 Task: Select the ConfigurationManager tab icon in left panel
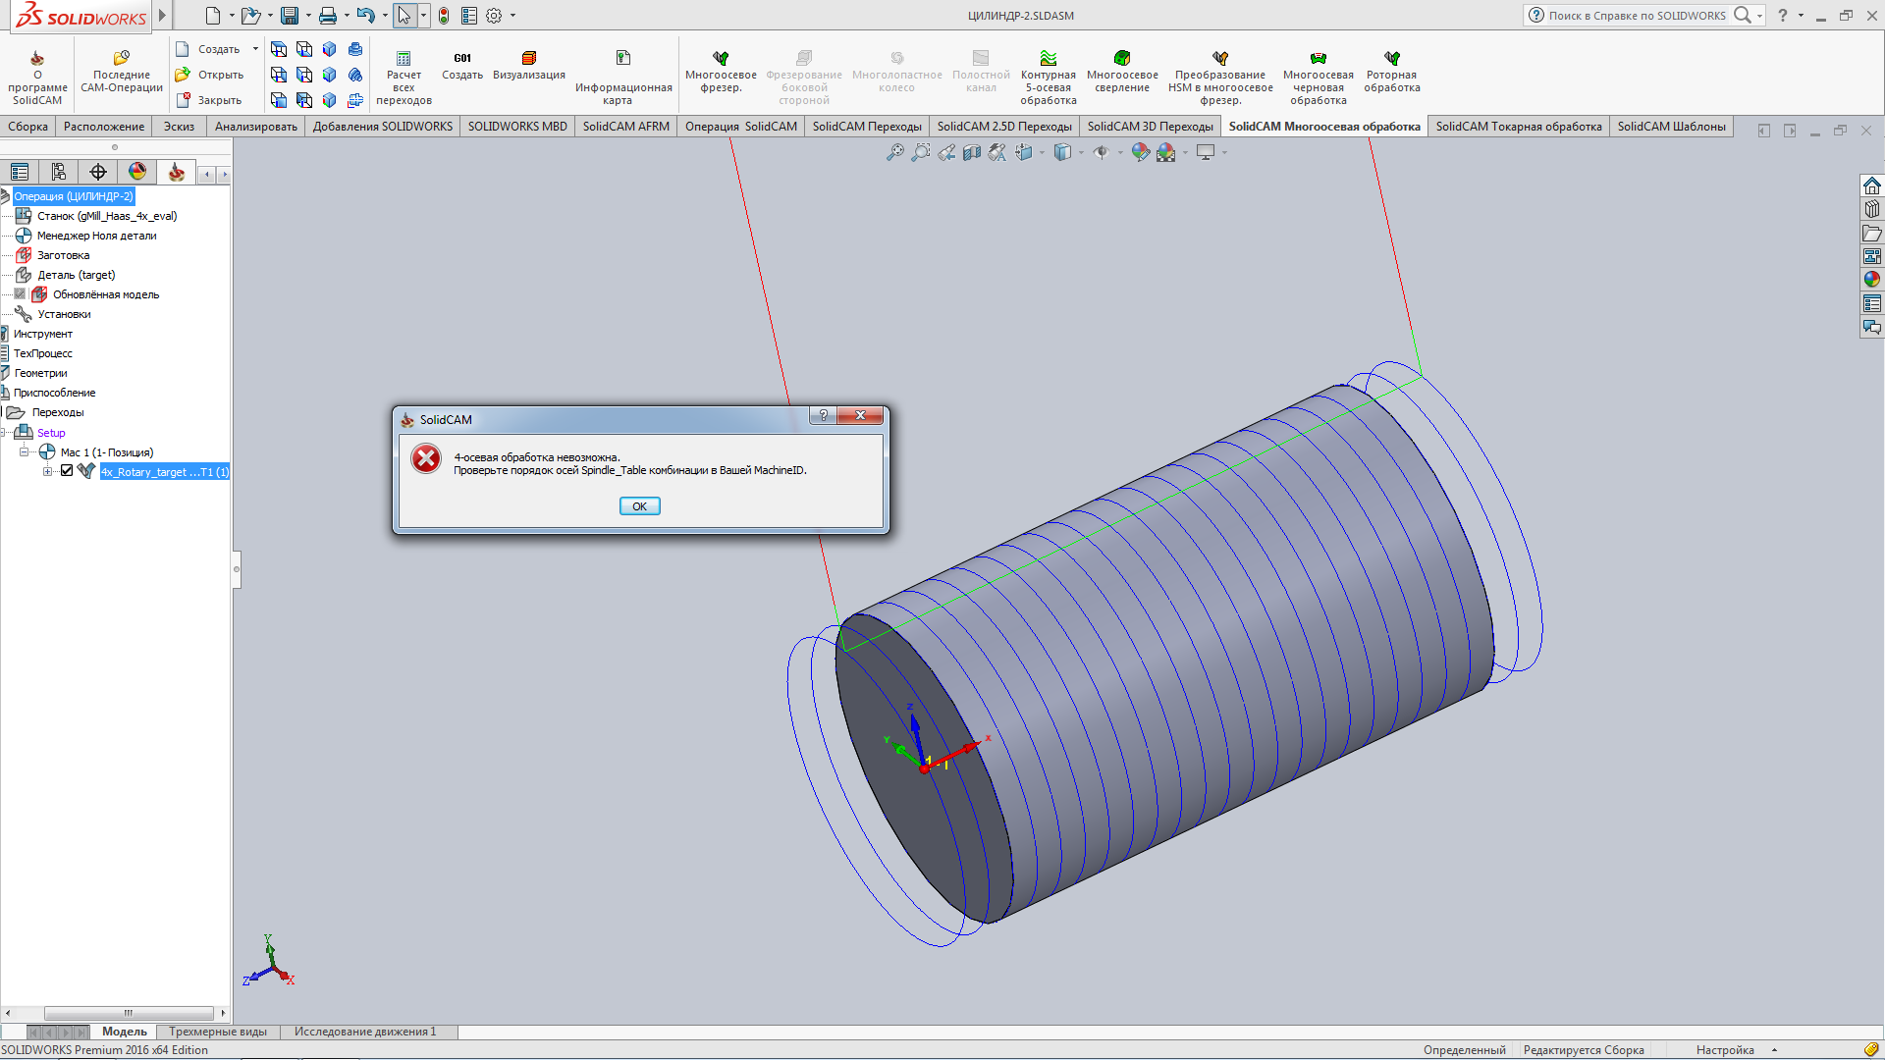59,173
